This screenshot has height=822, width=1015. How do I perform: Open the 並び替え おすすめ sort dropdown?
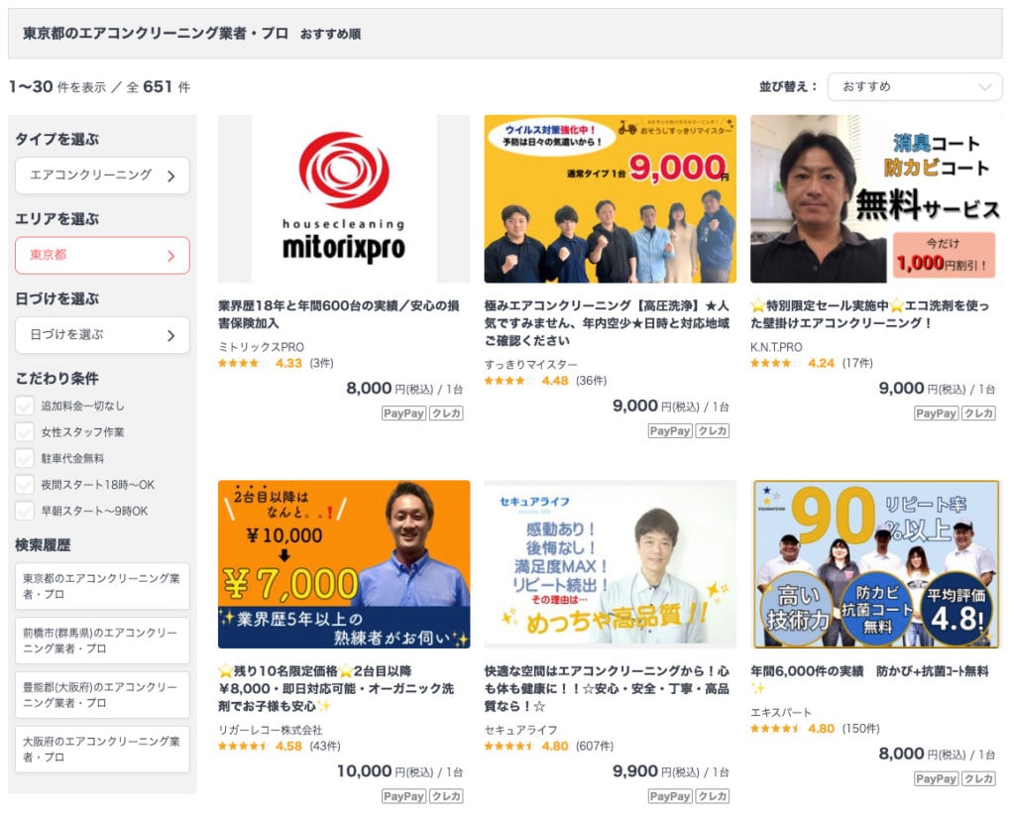[x=915, y=87]
